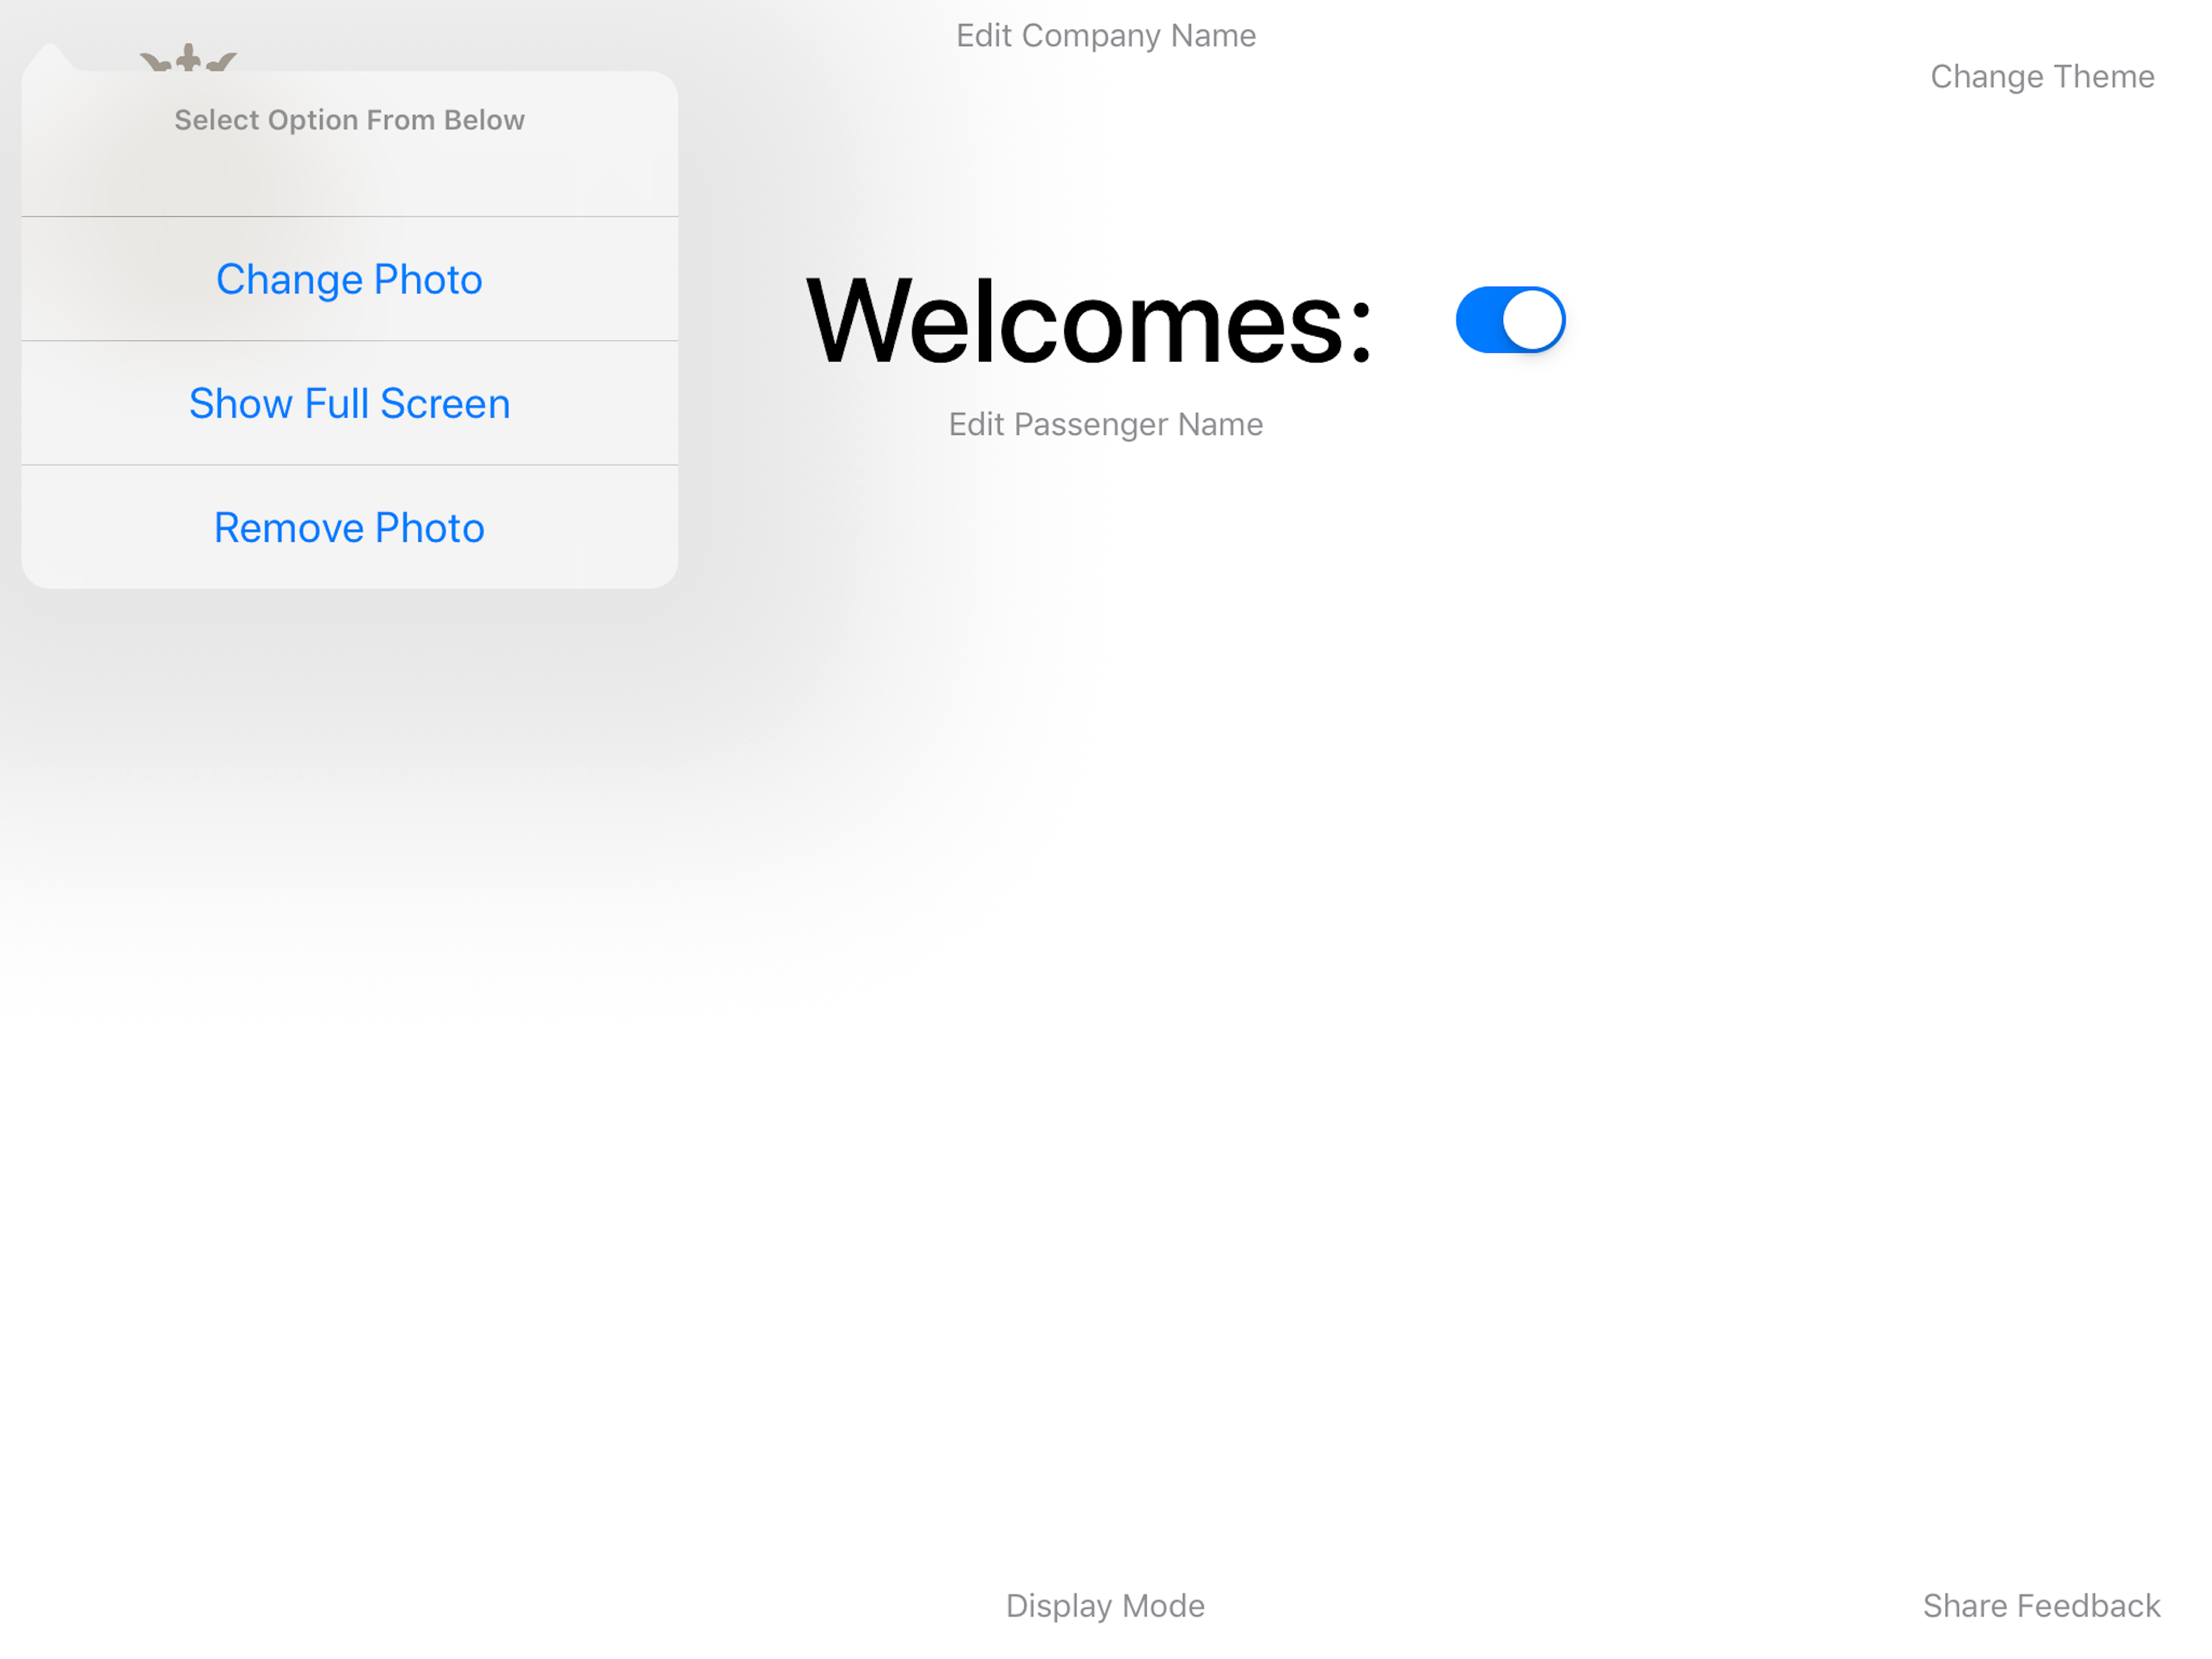Open Edit Company Name field
The width and height of the screenshot is (2212, 1659).
pyautogui.click(x=1106, y=36)
